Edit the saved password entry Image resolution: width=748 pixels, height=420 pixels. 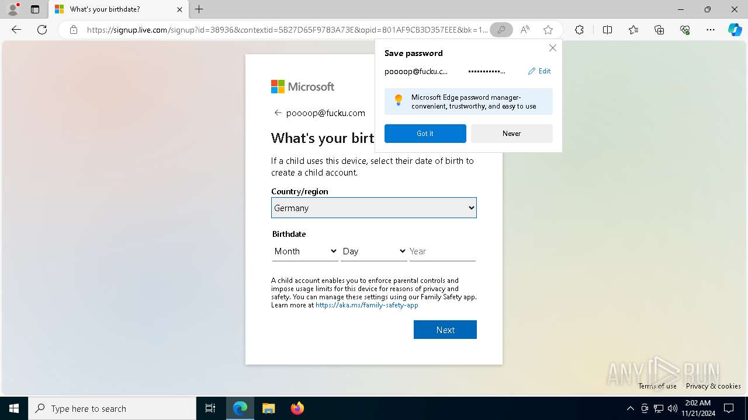pos(539,71)
